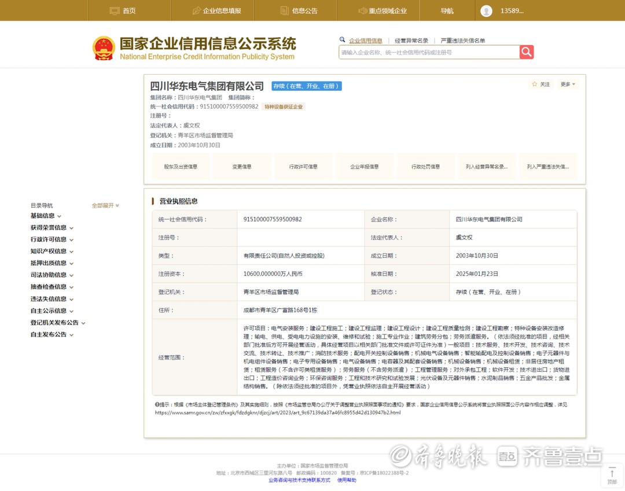625x491 pixels.
Task: Click the 存续 status badge
Action: coord(307,86)
